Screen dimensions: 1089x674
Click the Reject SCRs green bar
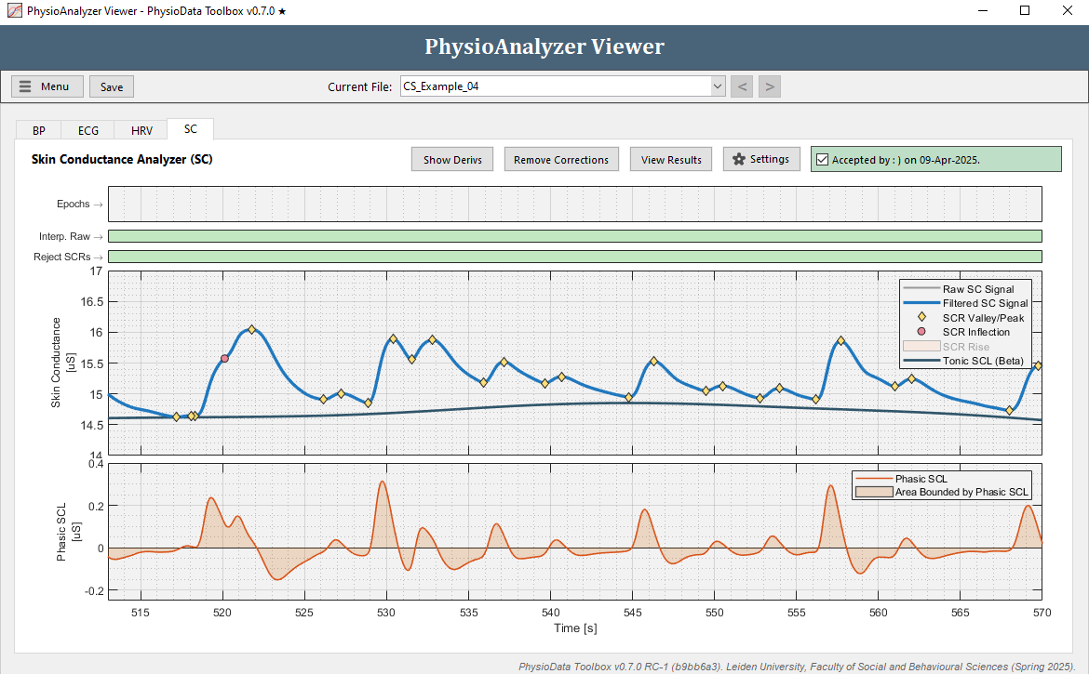click(x=575, y=257)
